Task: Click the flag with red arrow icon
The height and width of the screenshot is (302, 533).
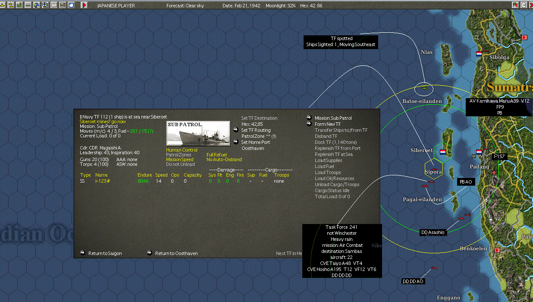Action: pos(515,5)
